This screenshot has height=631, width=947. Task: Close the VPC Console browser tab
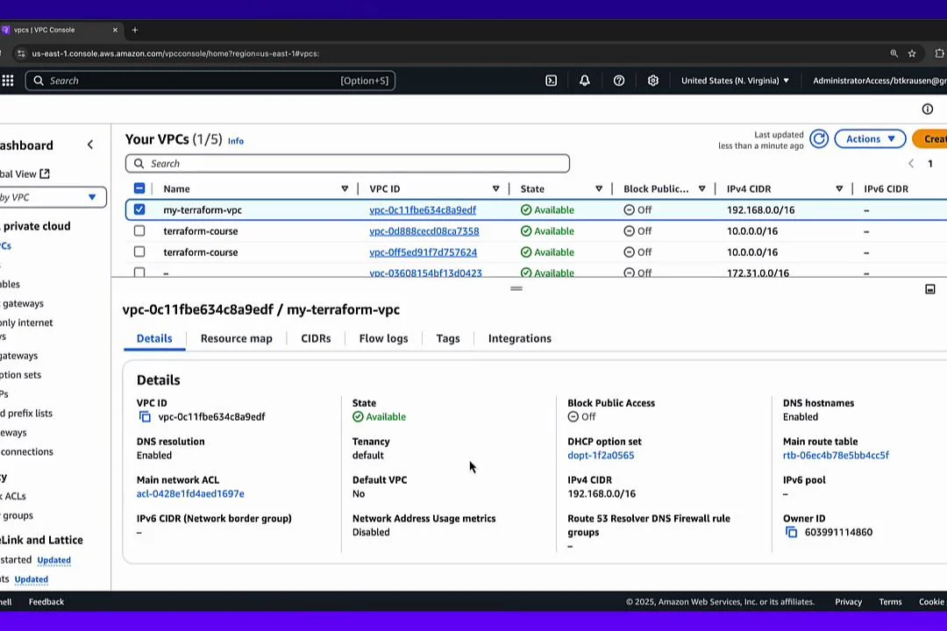pyautogui.click(x=116, y=30)
